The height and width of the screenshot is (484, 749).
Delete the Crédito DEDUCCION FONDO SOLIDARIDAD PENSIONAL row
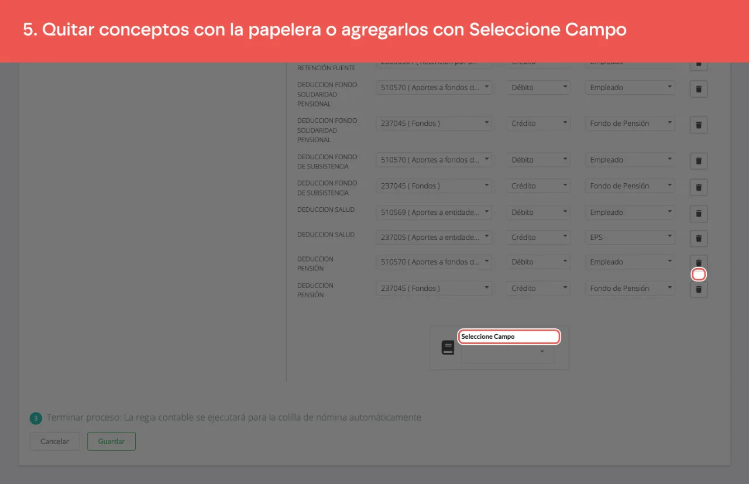(699, 125)
